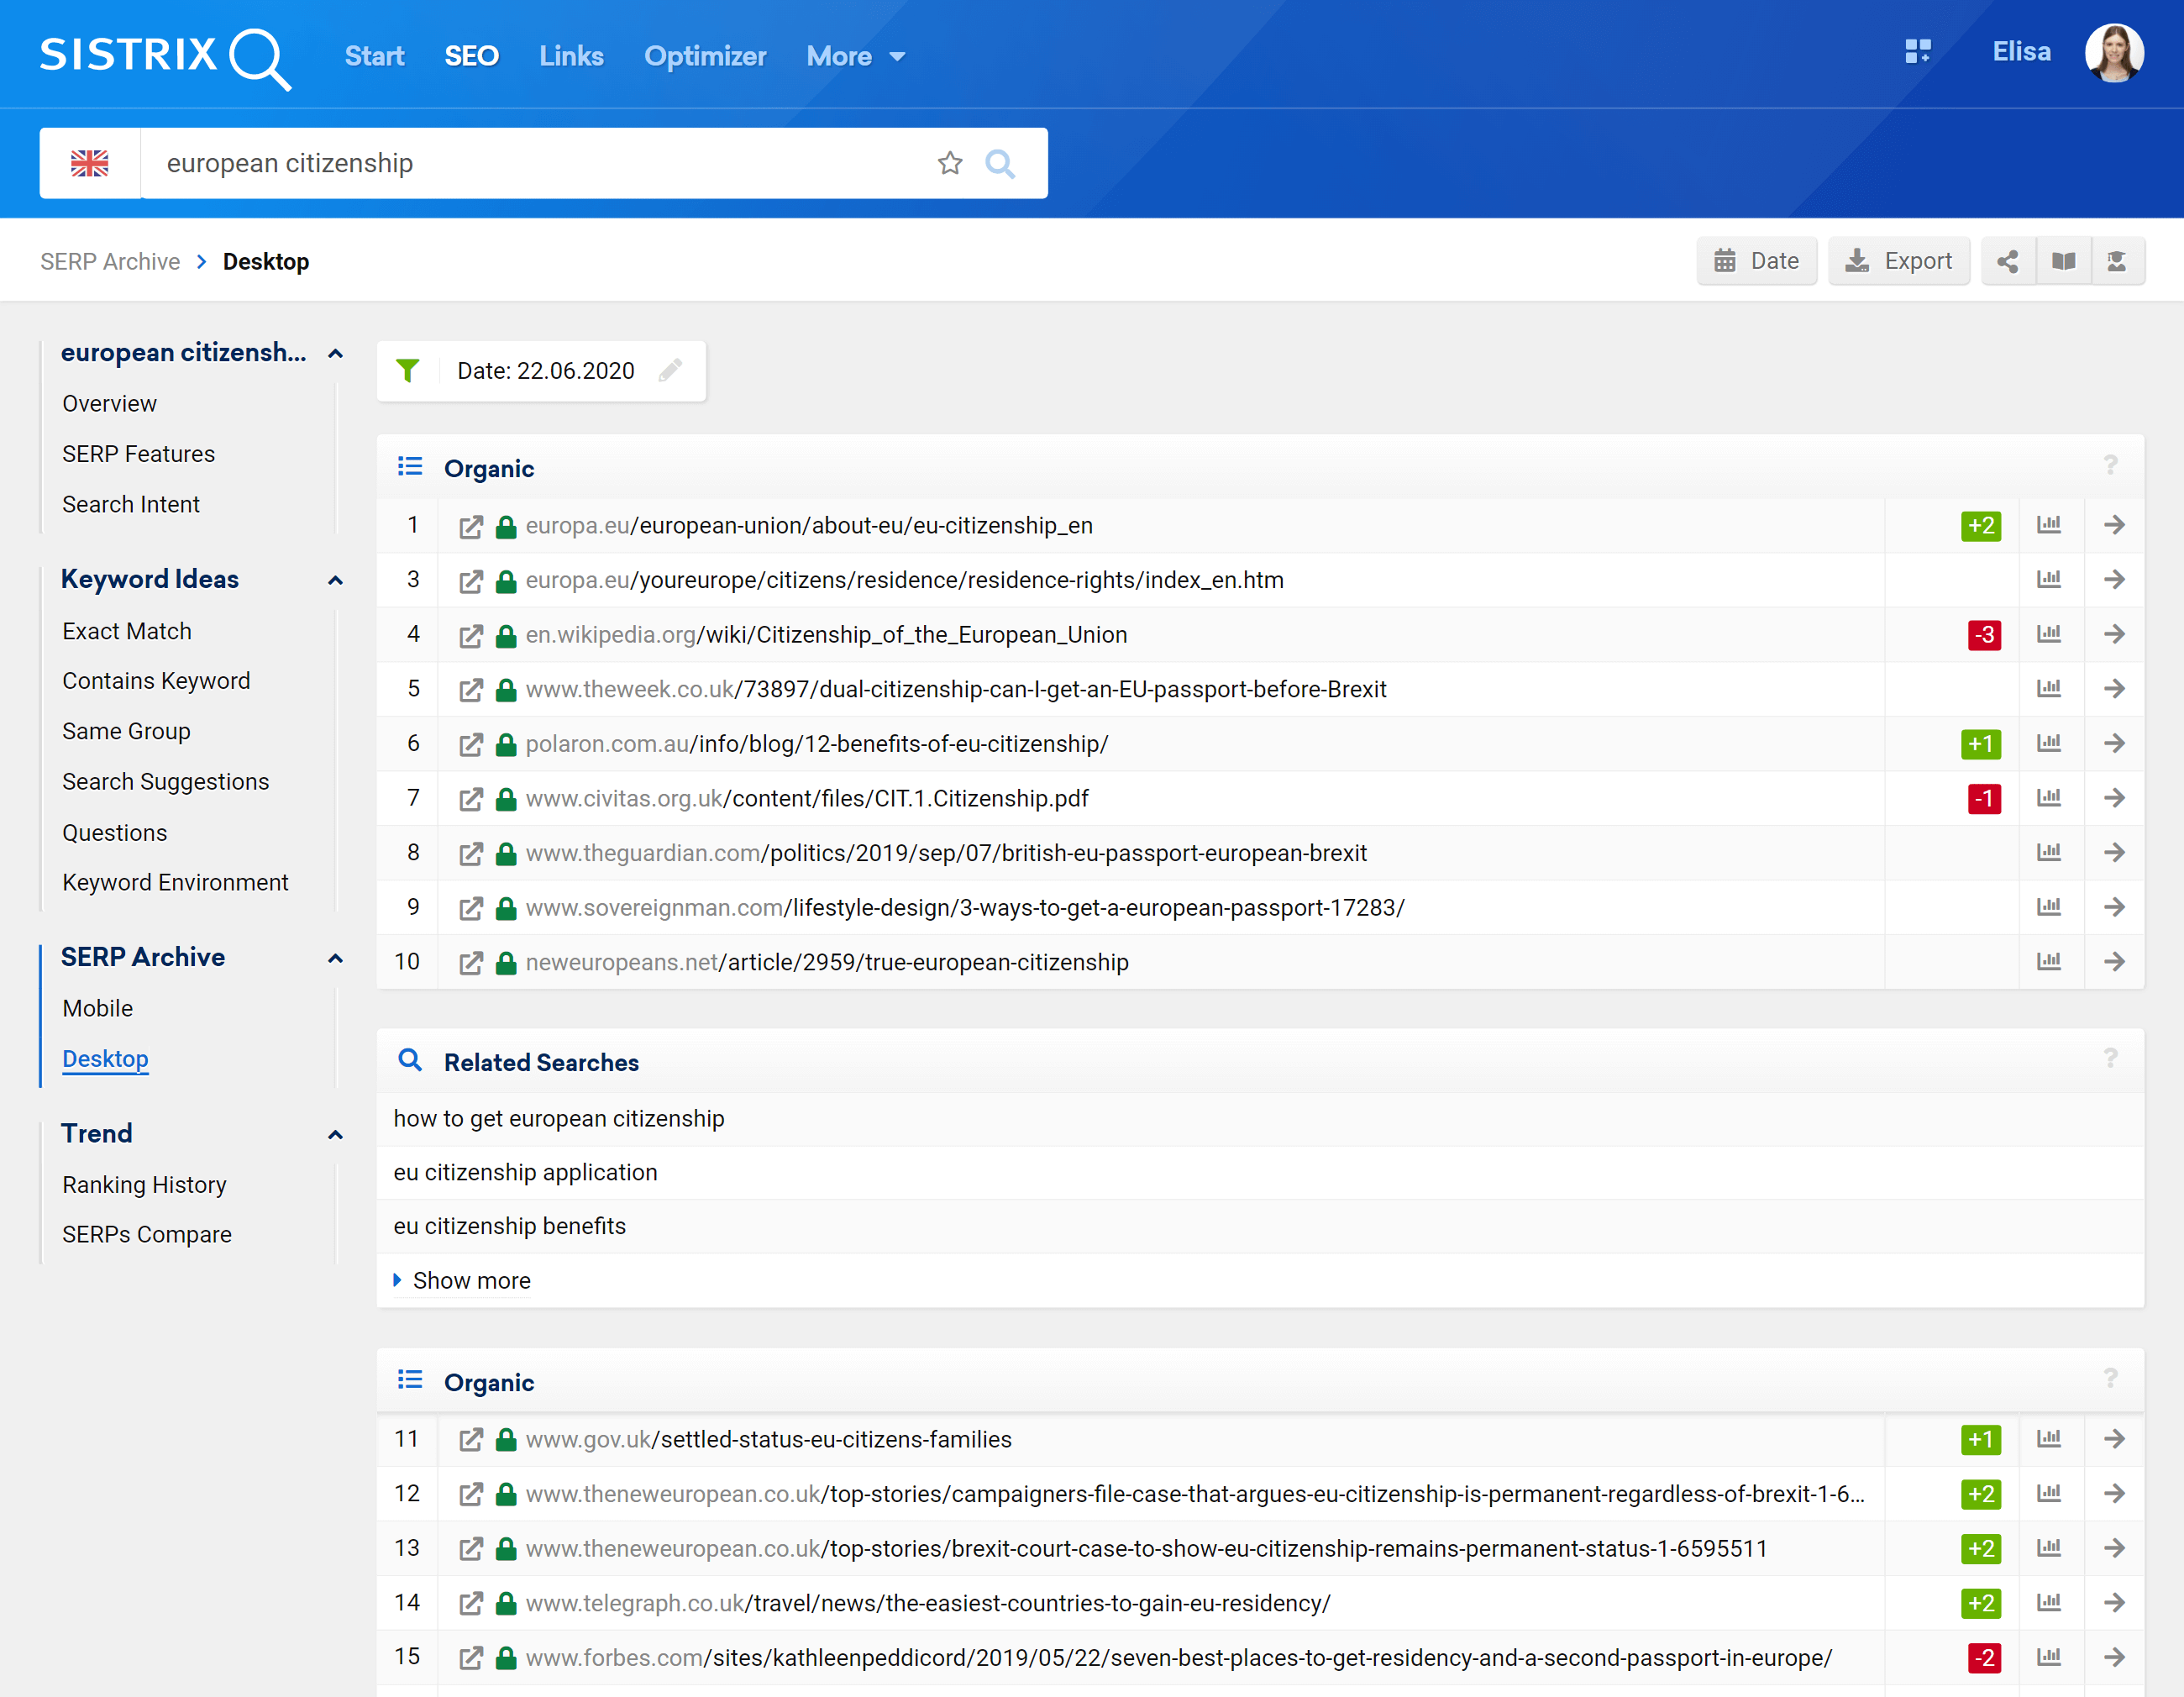
Task: Click the tutorial presenter icon button
Action: coord(2117,262)
